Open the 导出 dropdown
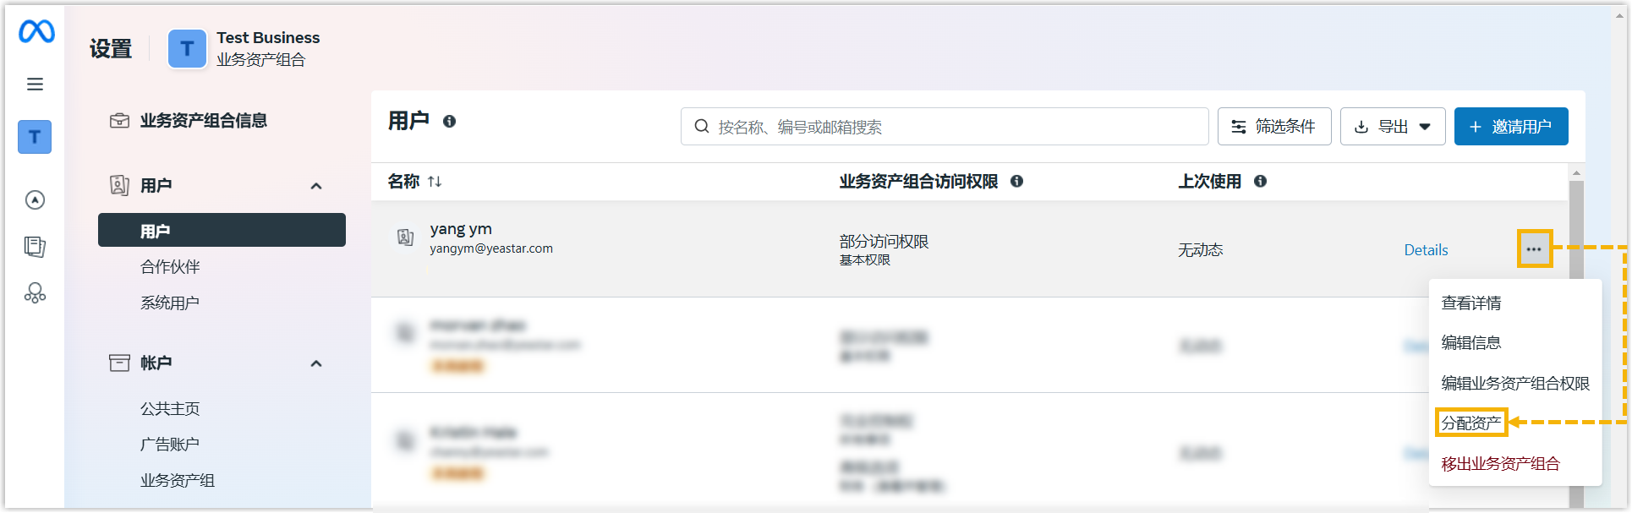 click(x=1392, y=127)
